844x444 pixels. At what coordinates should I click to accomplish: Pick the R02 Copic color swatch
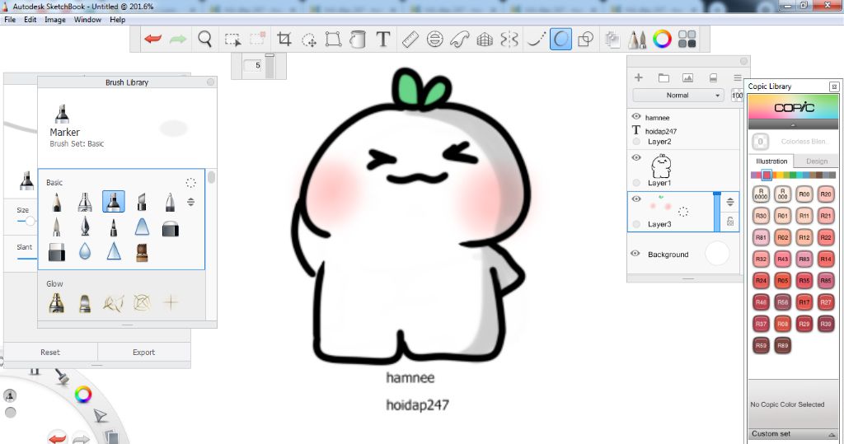(783, 237)
